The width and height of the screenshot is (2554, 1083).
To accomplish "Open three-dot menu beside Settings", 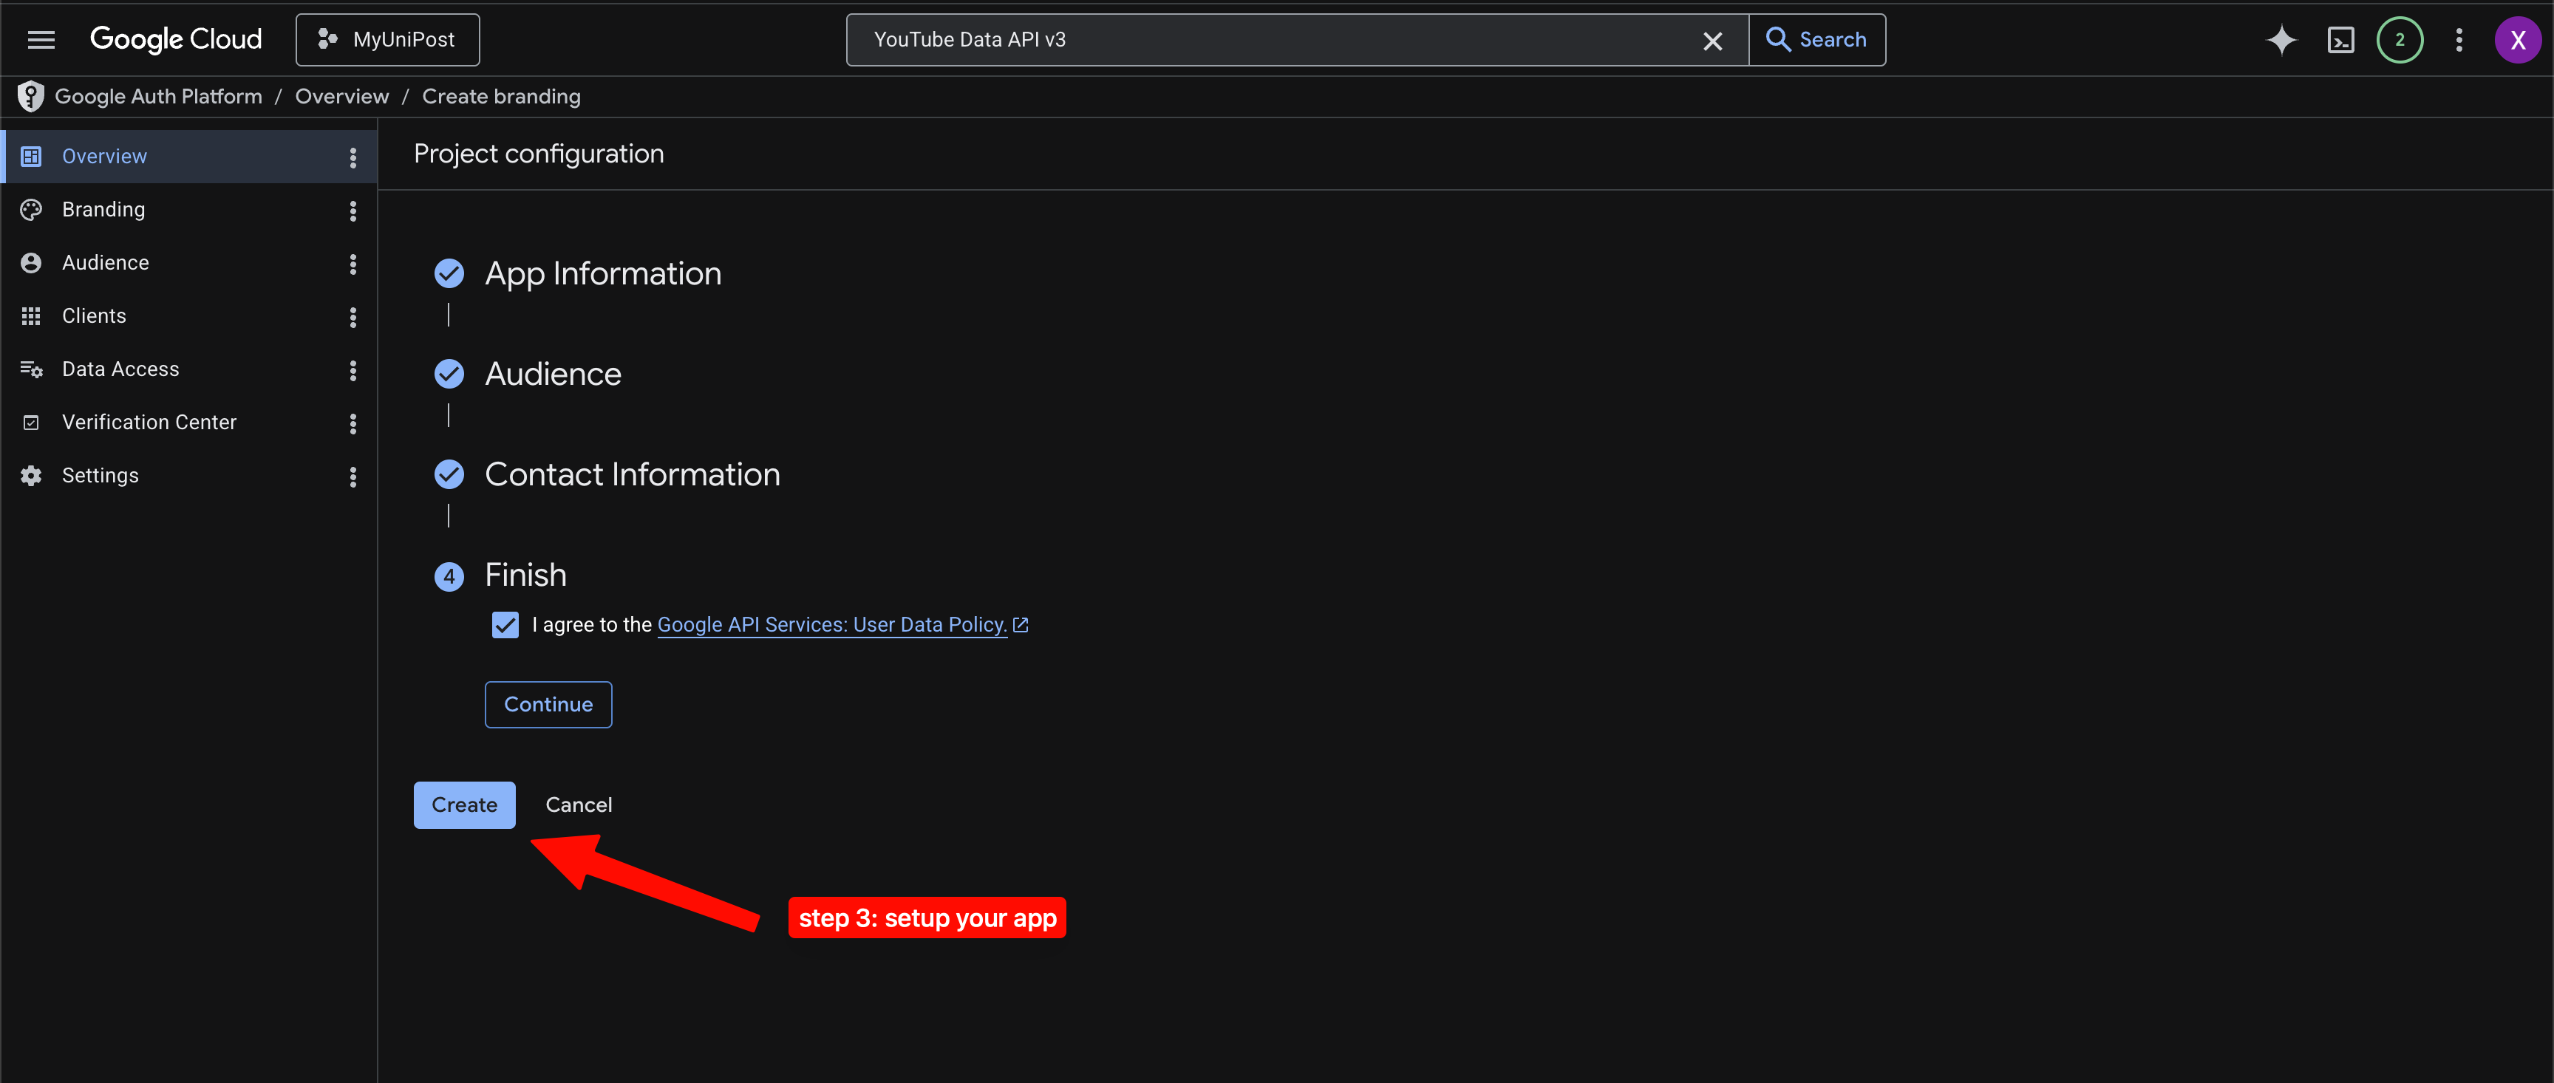I will [x=353, y=477].
